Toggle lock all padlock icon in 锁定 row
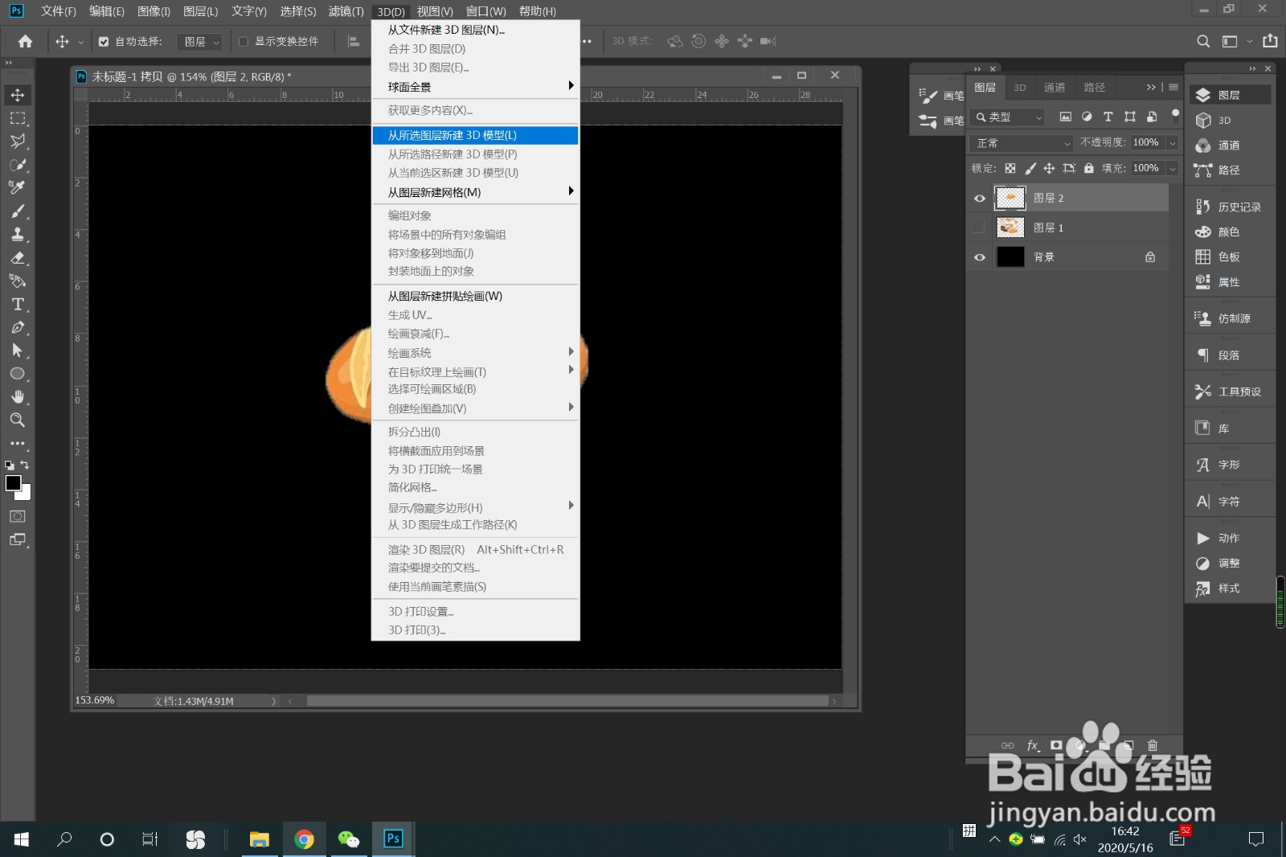This screenshot has height=857, width=1286. 1088,168
